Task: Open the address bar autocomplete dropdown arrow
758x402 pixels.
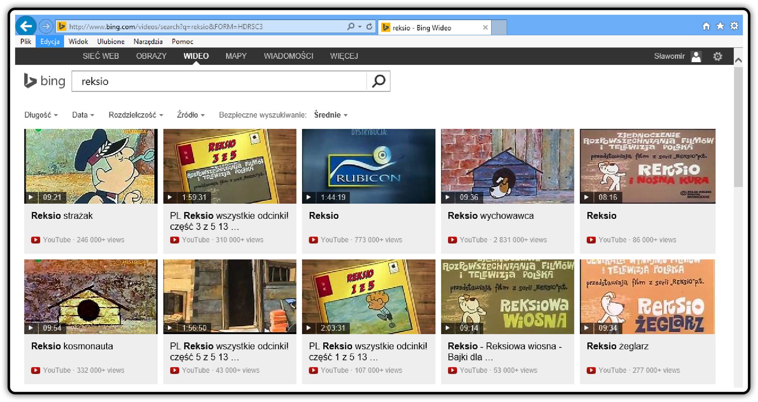Action: (360, 26)
